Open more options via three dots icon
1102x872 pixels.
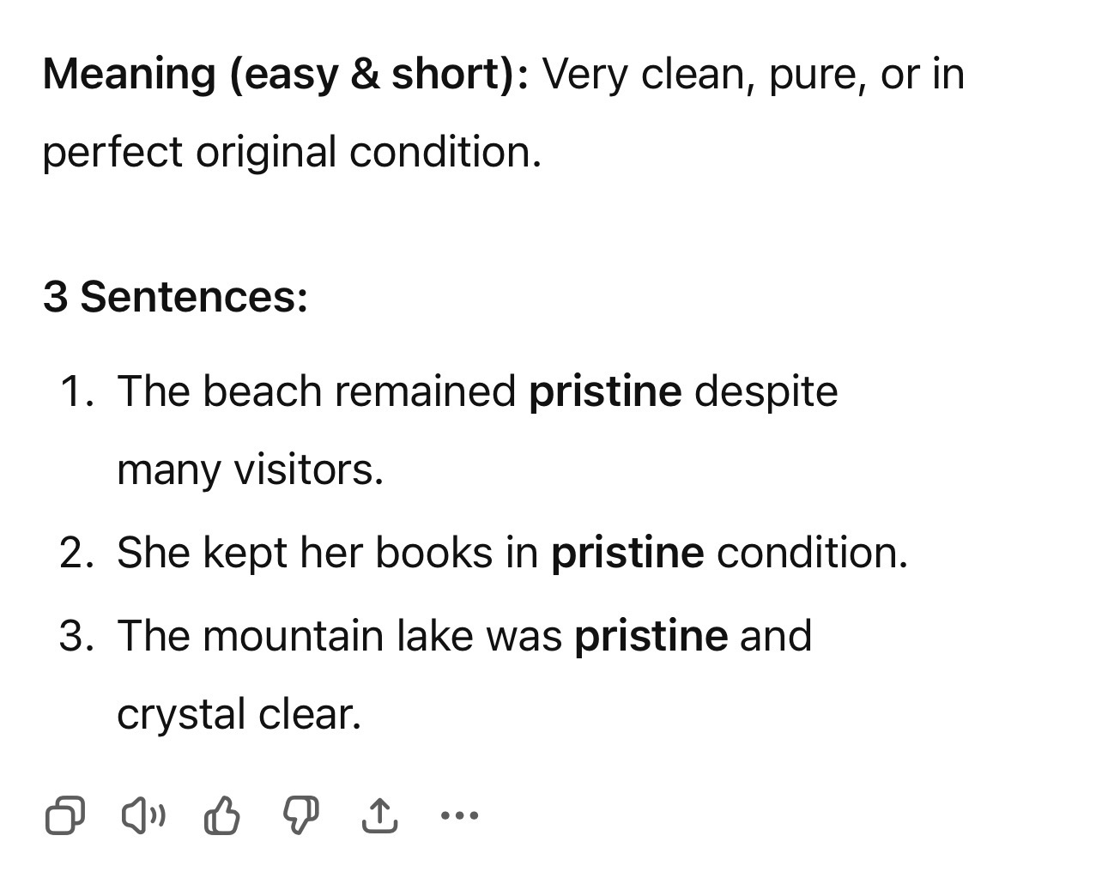pyautogui.click(x=459, y=815)
